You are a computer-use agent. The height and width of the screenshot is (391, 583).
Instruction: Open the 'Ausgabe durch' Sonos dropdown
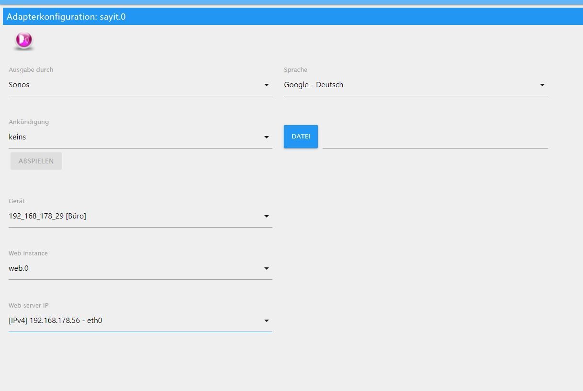click(140, 85)
